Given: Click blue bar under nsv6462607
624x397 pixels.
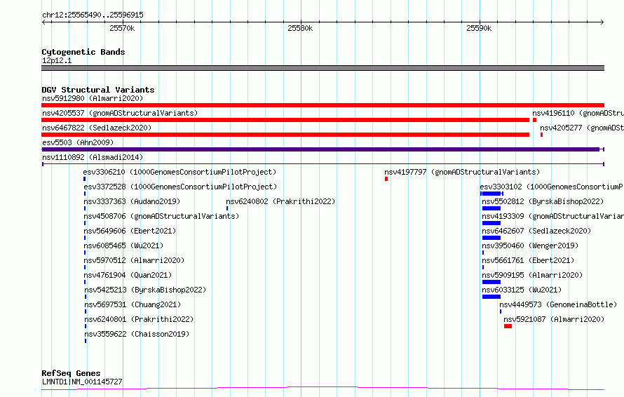Looking at the screenshot, I should [491, 238].
